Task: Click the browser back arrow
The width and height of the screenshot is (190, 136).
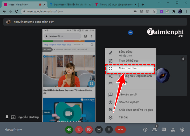Action: pos(4,11)
